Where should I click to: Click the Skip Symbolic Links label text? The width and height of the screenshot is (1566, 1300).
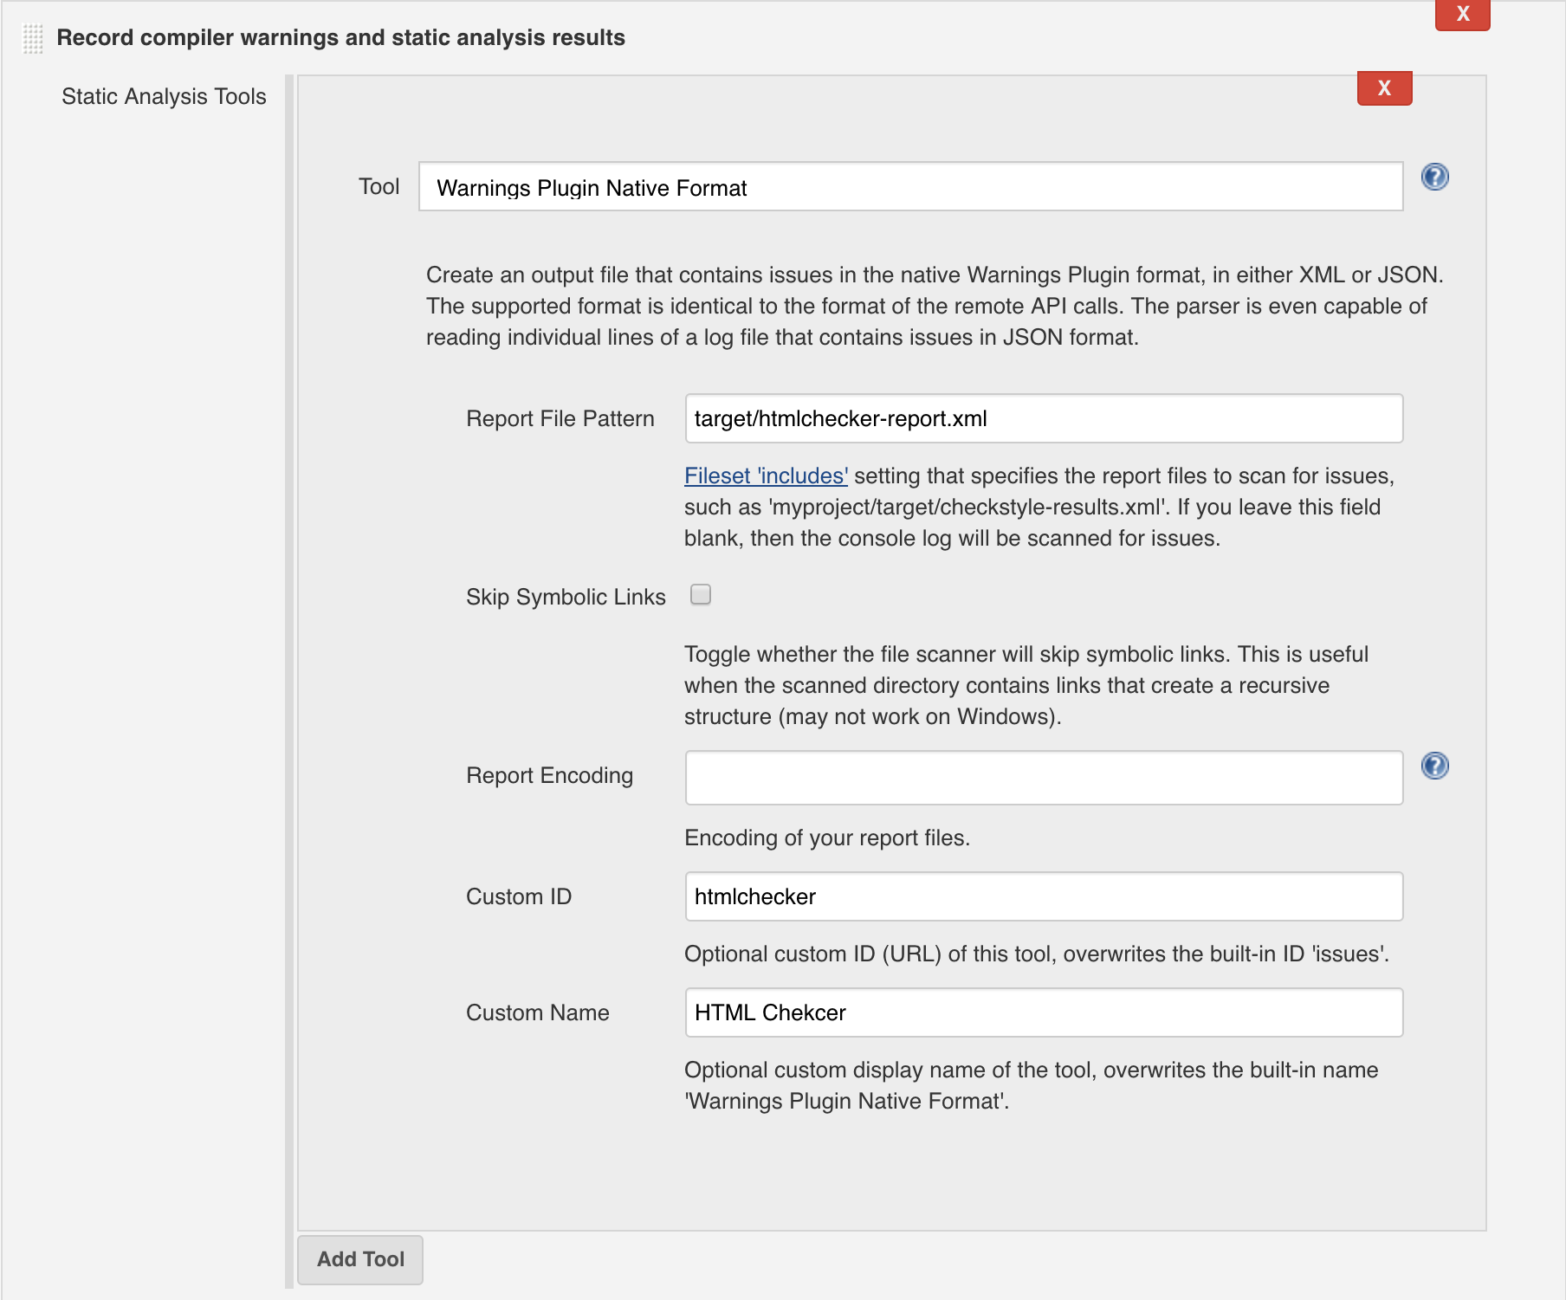tap(565, 598)
